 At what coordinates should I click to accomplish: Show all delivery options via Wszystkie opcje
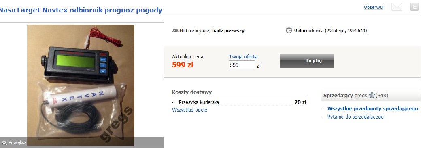click(x=190, y=110)
